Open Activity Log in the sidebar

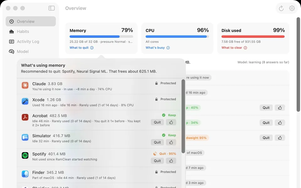click(31, 41)
